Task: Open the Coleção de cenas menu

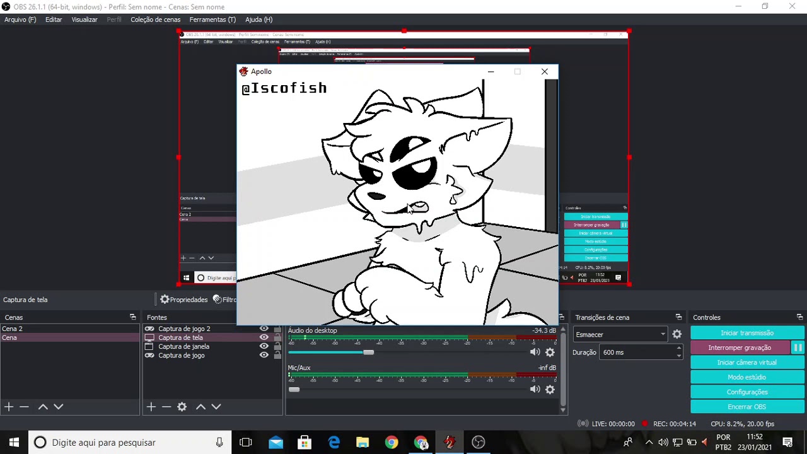Action: click(x=156, y=20)
